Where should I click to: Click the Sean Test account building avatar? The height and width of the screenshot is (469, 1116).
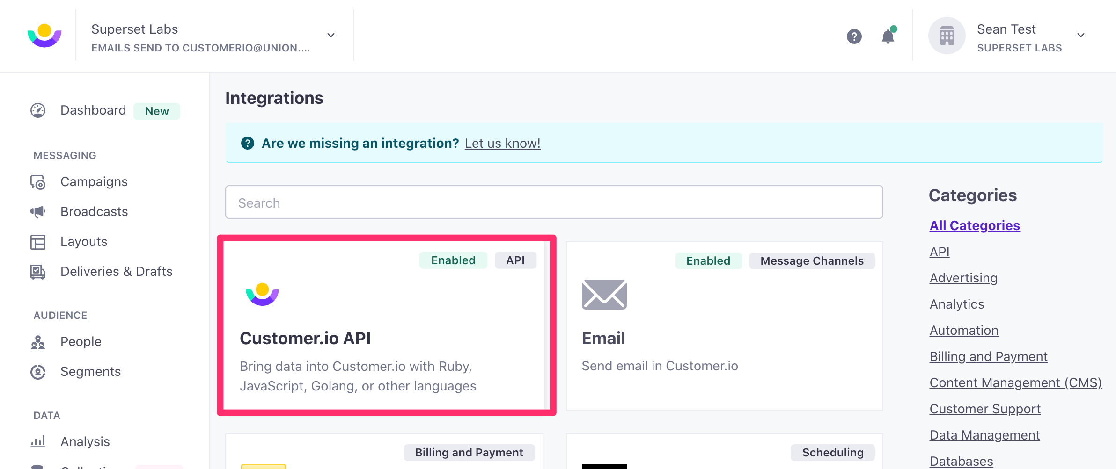coord(947,36)
